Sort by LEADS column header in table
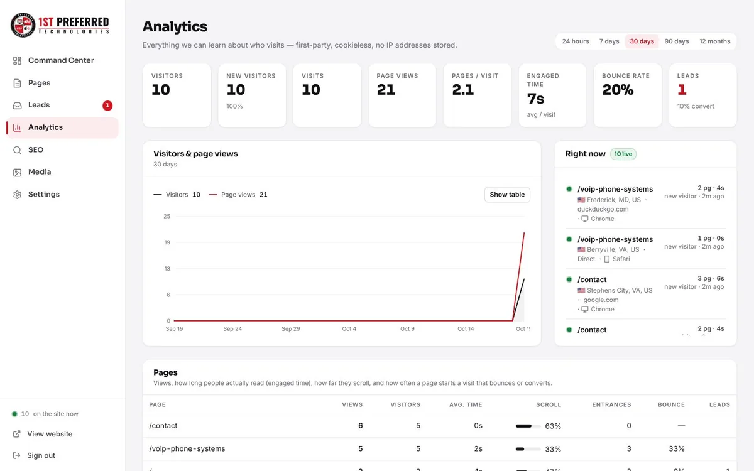The width and height of the screenshot is (754, 471). coord(719,404)
